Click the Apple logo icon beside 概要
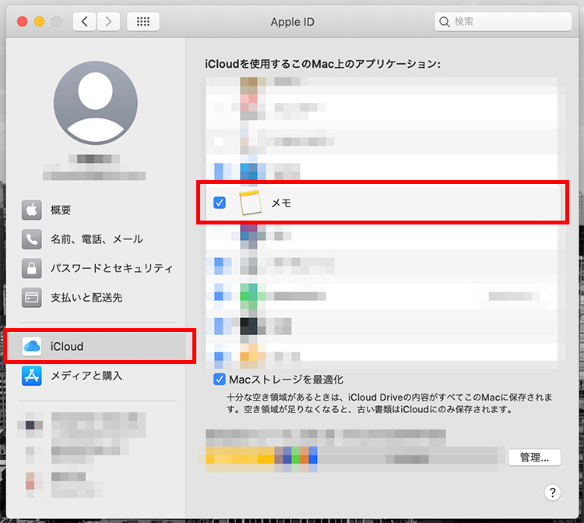The image size is (584, 523). 32,210
